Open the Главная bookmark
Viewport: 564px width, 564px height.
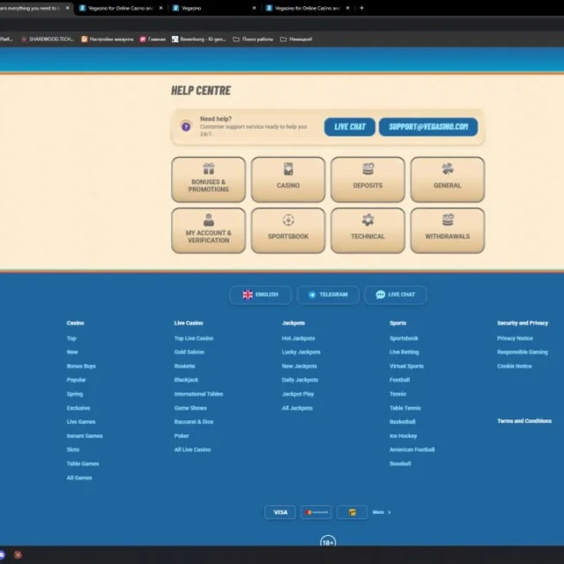(x=152, y=39)
